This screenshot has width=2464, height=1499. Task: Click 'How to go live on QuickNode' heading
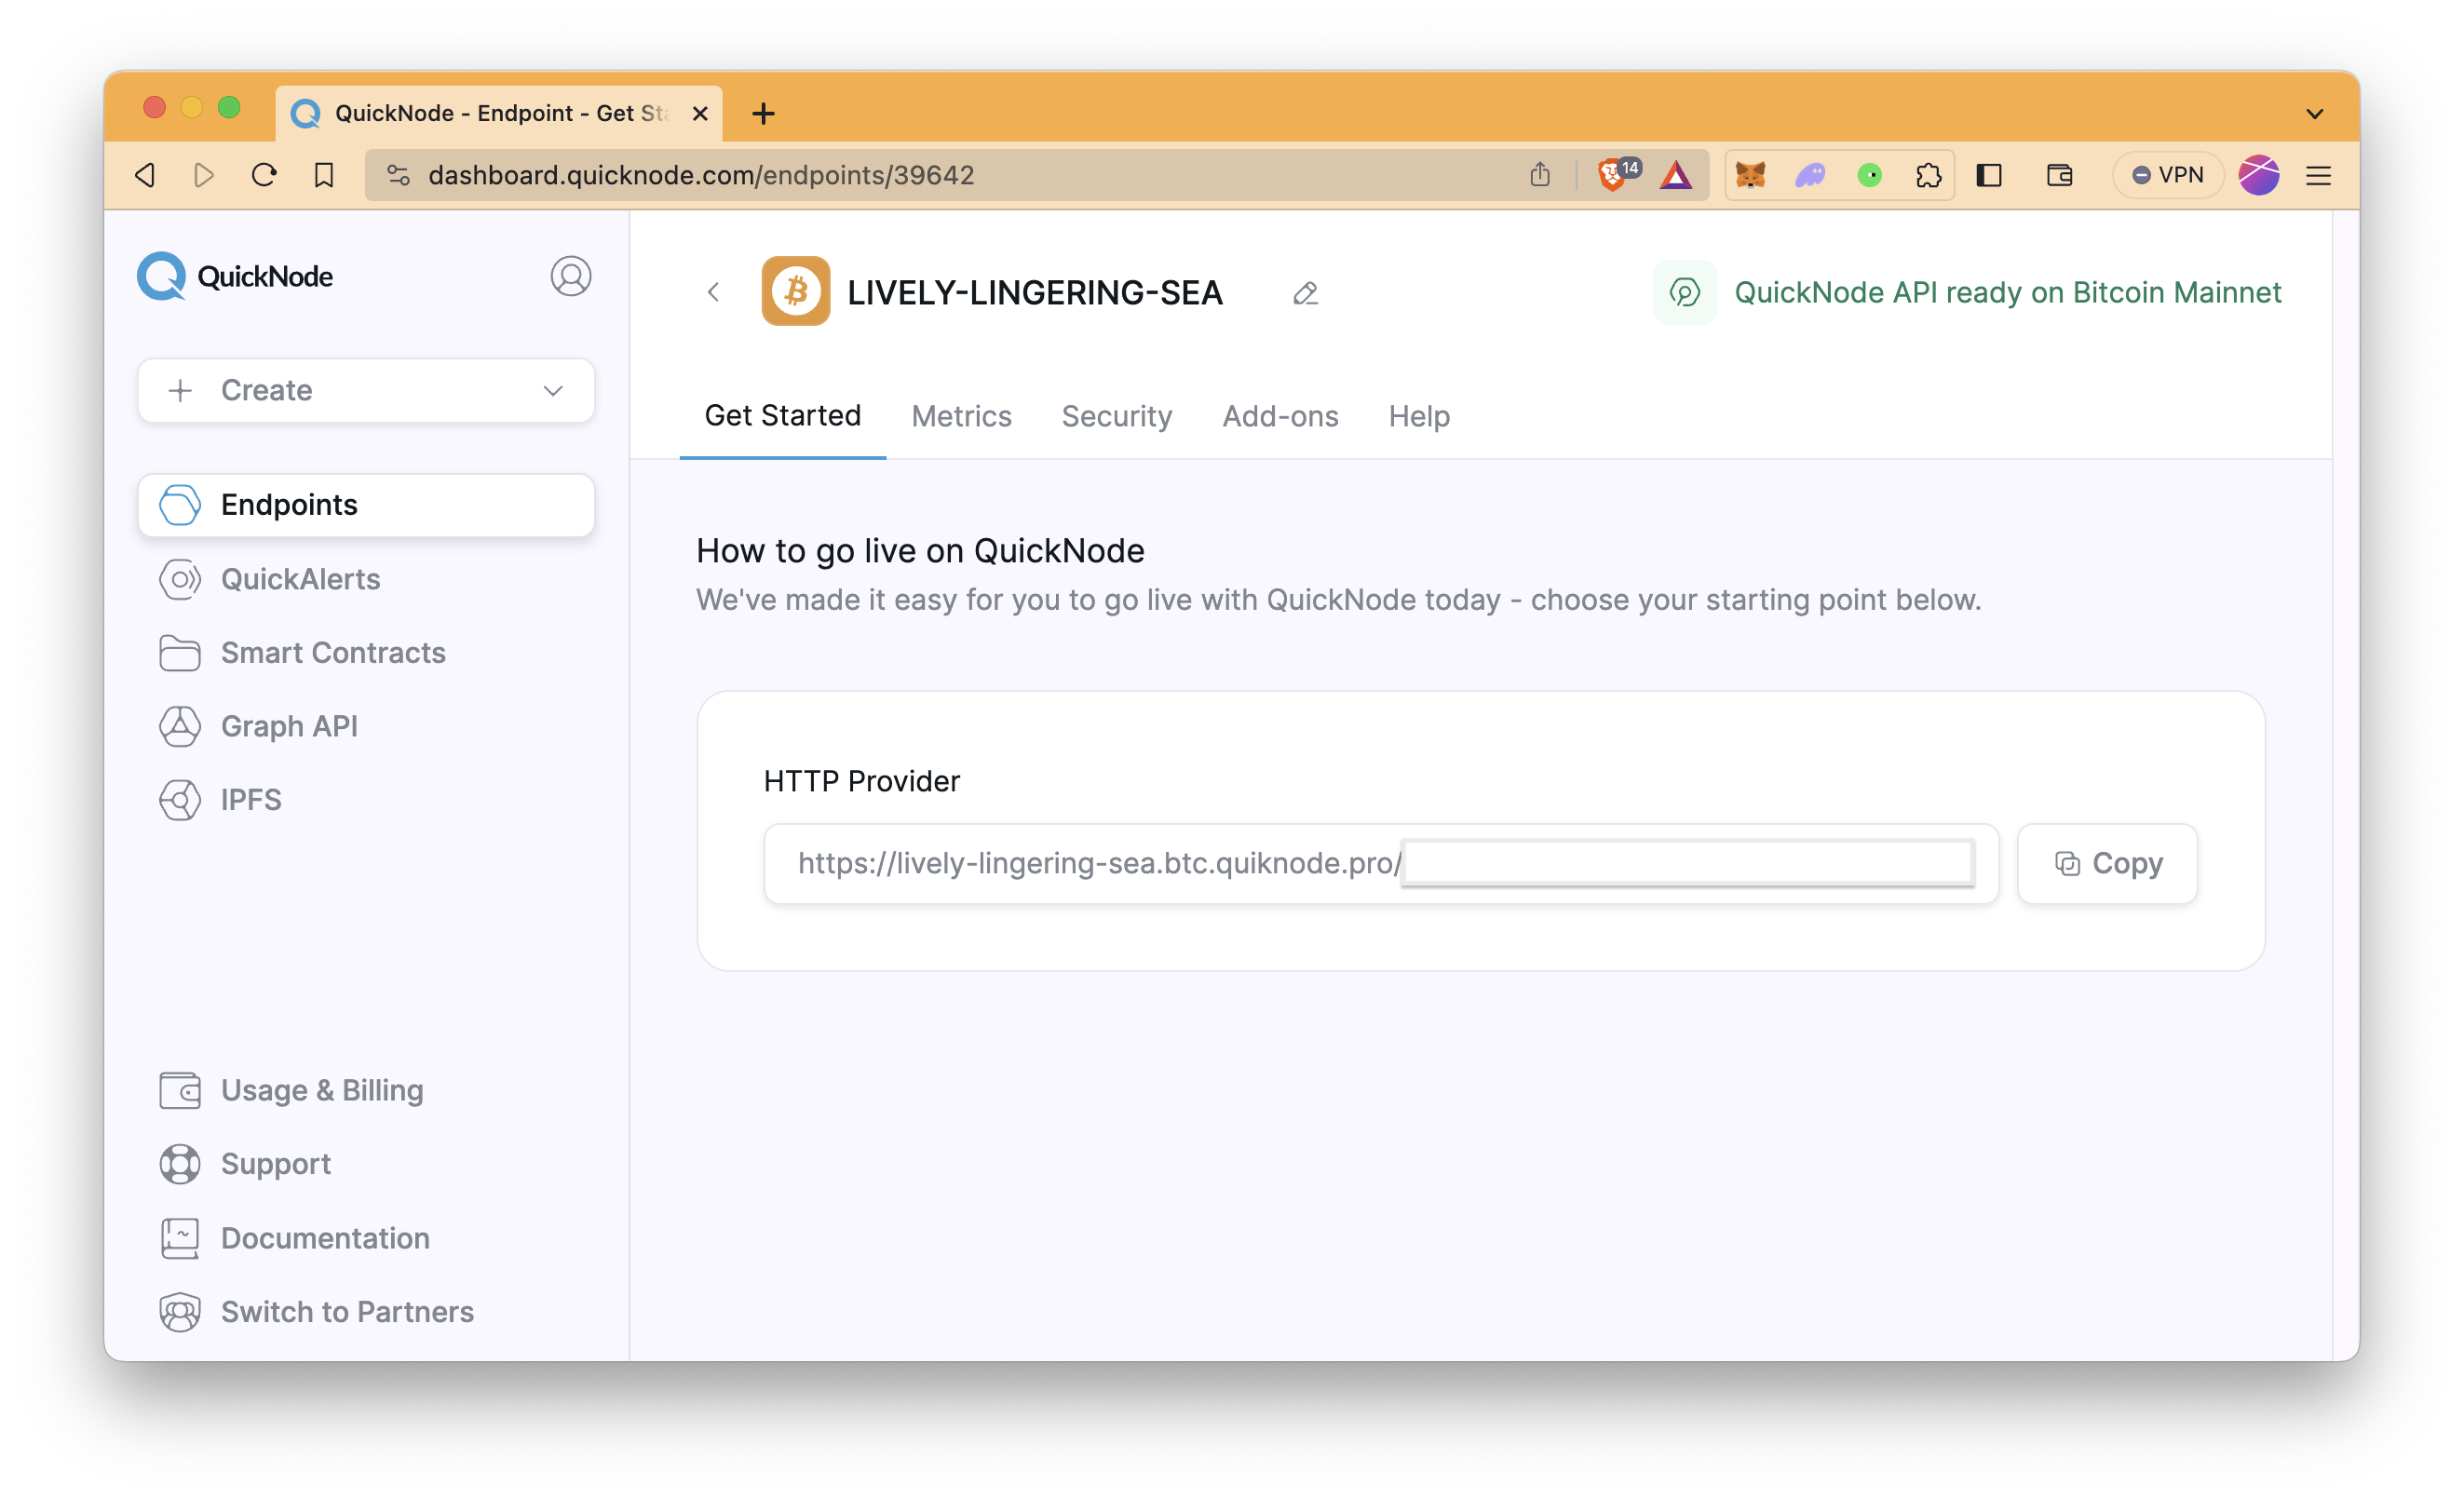point(920,551)
